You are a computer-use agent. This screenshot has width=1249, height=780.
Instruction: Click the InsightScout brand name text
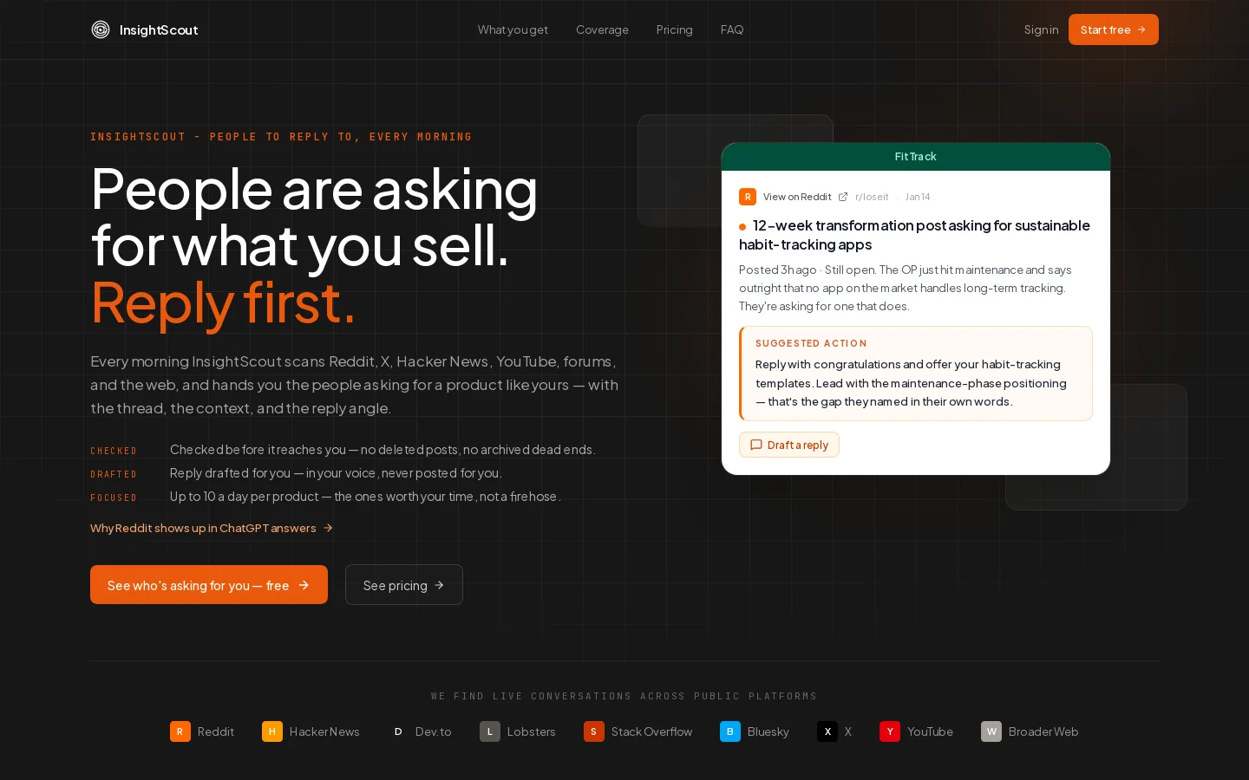click(x=159, y=29)
